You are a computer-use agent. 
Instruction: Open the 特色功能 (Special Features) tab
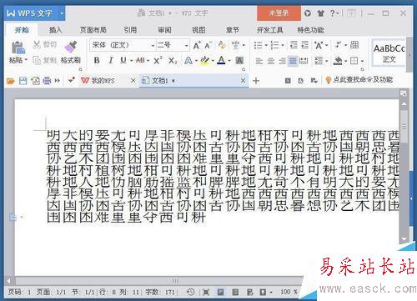pyautogui.click(x=310, y=30)
